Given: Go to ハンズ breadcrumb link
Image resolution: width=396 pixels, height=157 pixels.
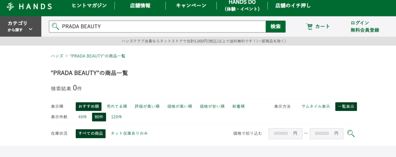Looking at the screenshot, I should pos(57,56).
